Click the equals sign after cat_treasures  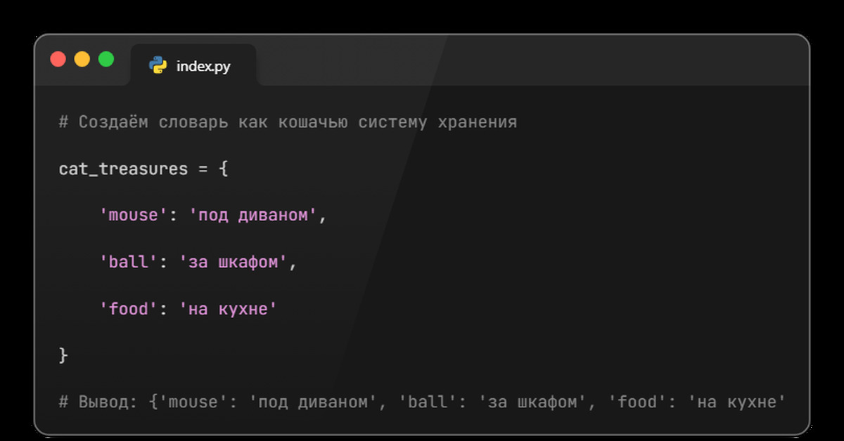[x=203, y=169]
